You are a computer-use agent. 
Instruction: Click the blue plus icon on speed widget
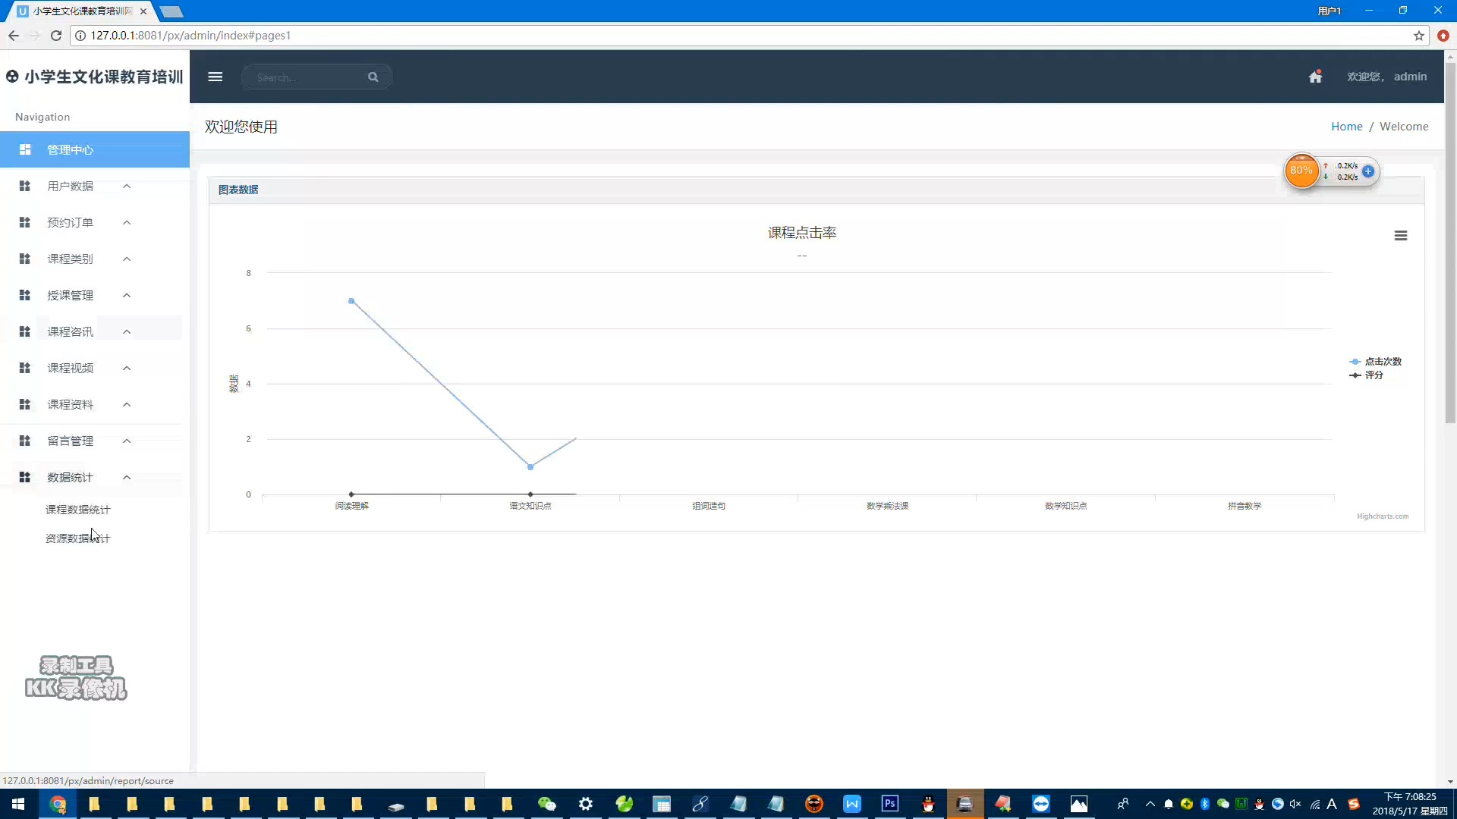(x=1368, y=171)
